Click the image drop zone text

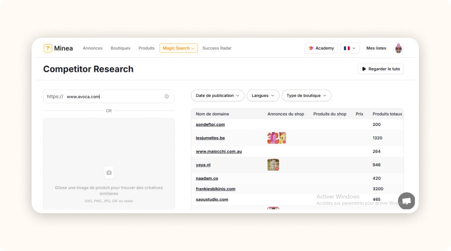(x=109, y=190)
